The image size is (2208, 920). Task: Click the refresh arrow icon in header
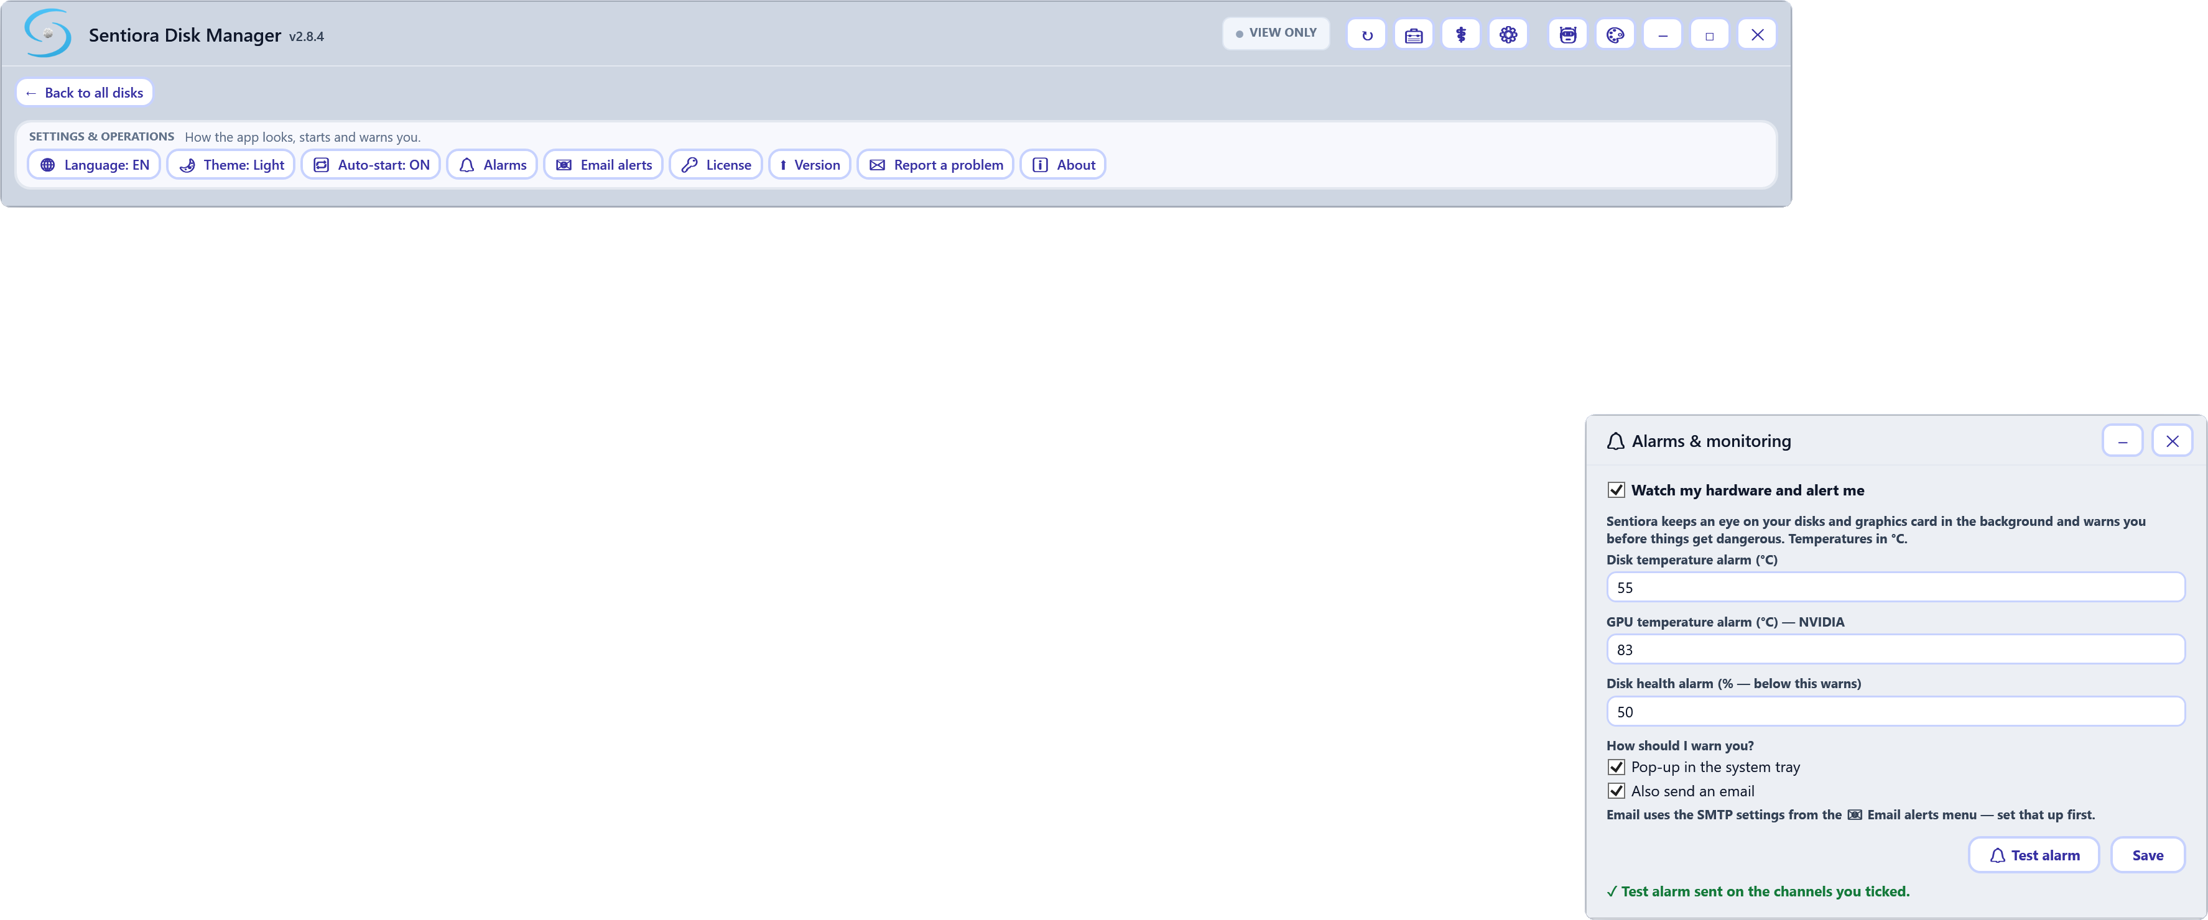click(x=1366, y=35)
